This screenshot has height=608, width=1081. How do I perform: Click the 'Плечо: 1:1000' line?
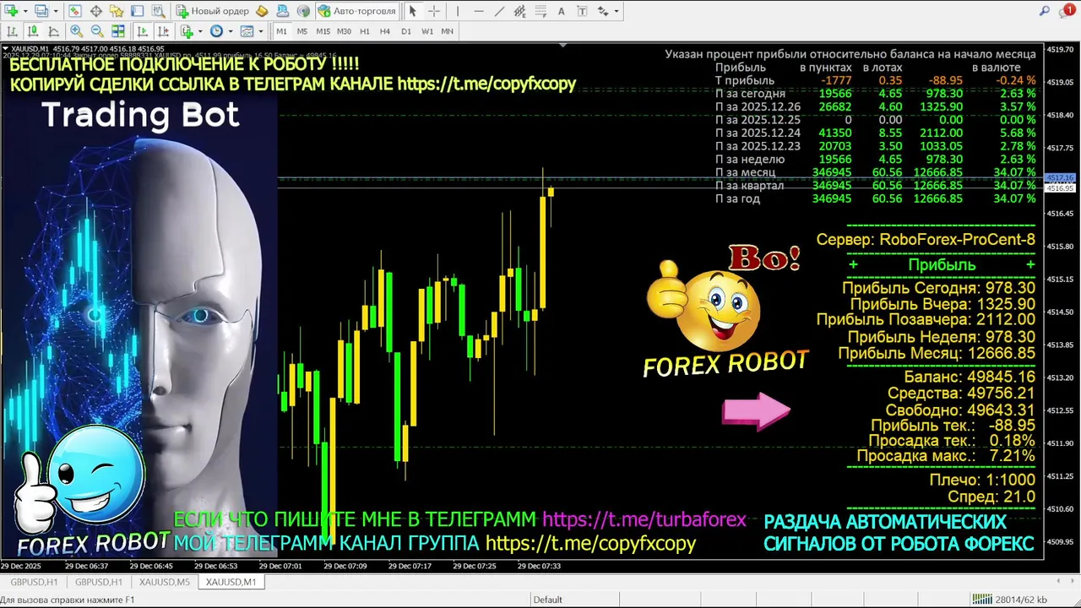point(982,480)
